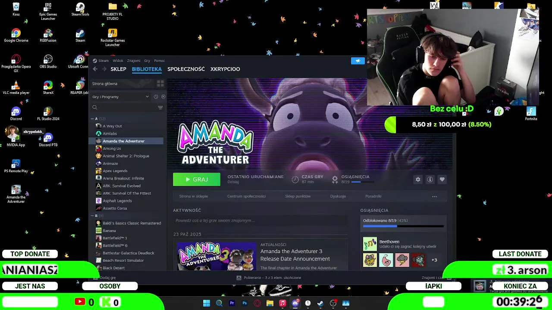Open Photoshop in the taskbar

[x=245, y=303]
